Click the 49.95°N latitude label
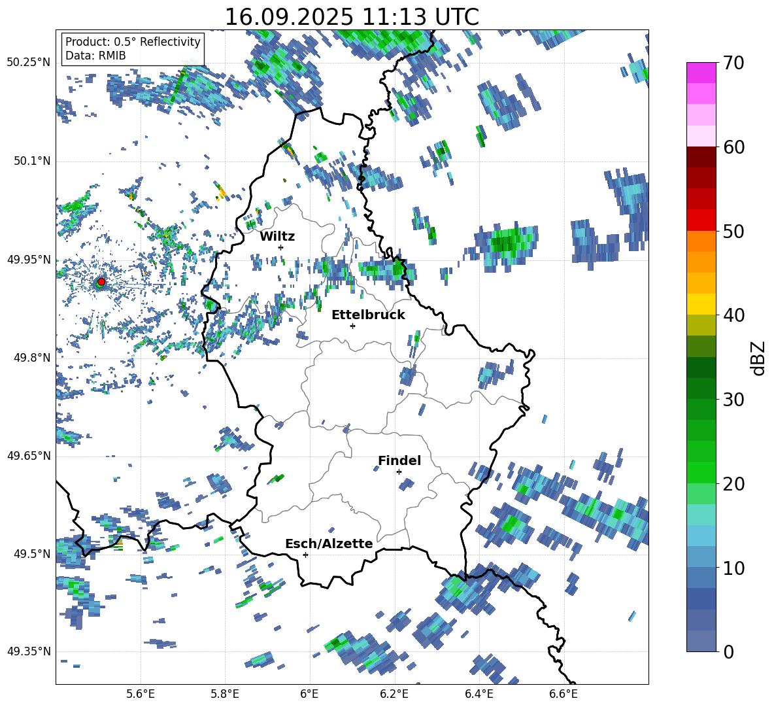This screenshot has height=707, width=774. click(29, 259)
